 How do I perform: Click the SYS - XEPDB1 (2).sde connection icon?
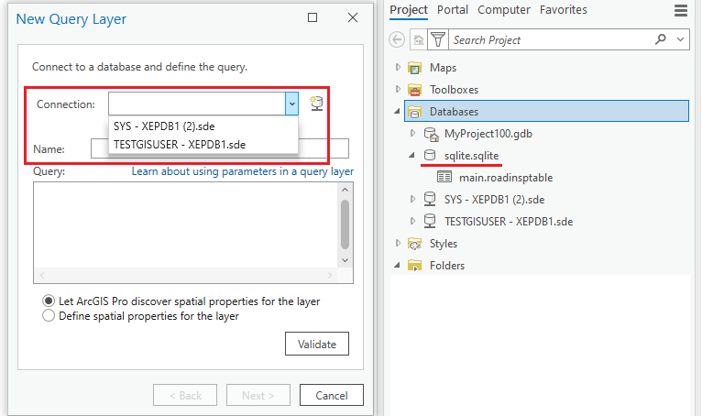pos(430,199)
